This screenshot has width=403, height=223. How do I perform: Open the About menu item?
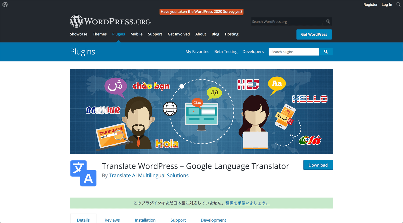201,34
